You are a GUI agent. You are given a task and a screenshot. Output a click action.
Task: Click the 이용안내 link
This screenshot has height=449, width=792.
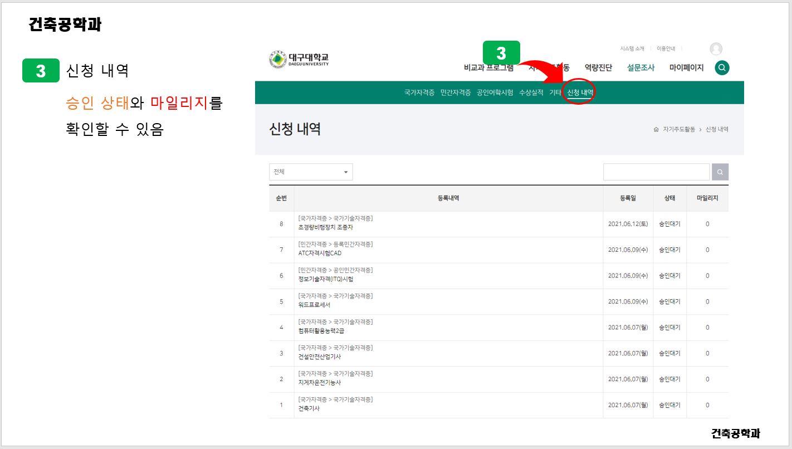(x=665, y=49)
